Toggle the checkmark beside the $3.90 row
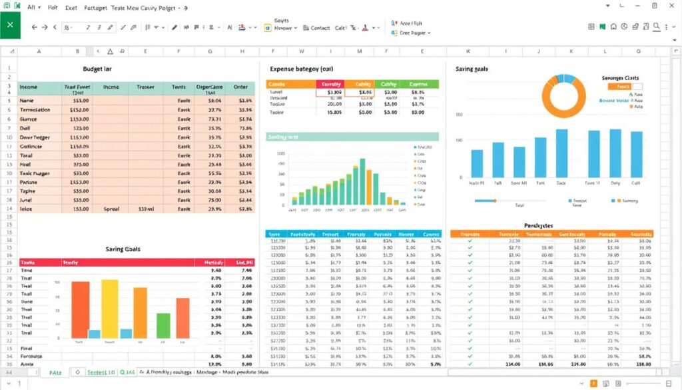682x390 pixels. 470,255
